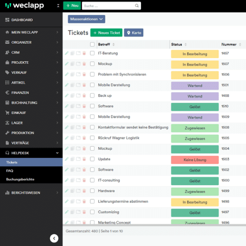Click the pencil icon for Mockup 1507
The width and height of the screenshot is (246, 246).
click(x=66, y=64)
